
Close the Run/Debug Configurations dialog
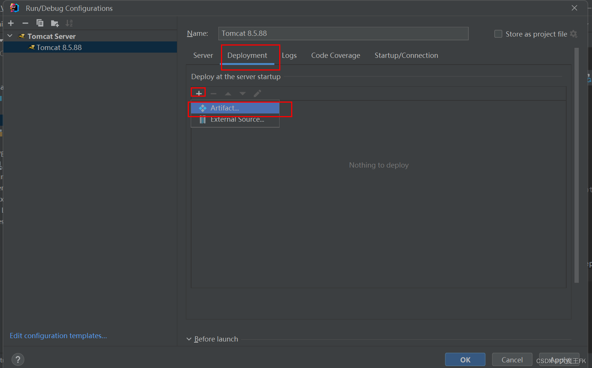574,8
